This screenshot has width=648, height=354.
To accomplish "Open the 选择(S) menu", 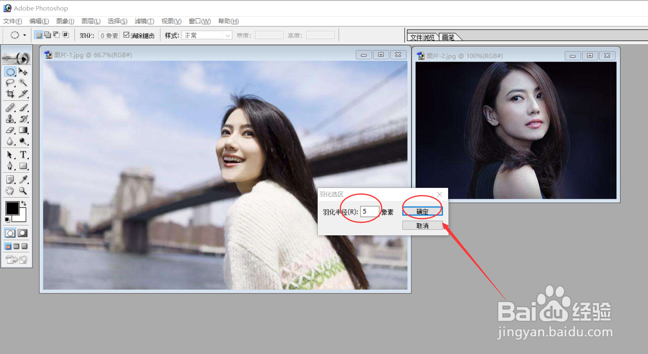I will coord(117,21).
